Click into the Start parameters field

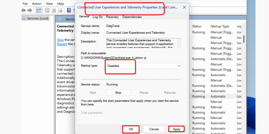pyautogui.click(x=146, y=113)
